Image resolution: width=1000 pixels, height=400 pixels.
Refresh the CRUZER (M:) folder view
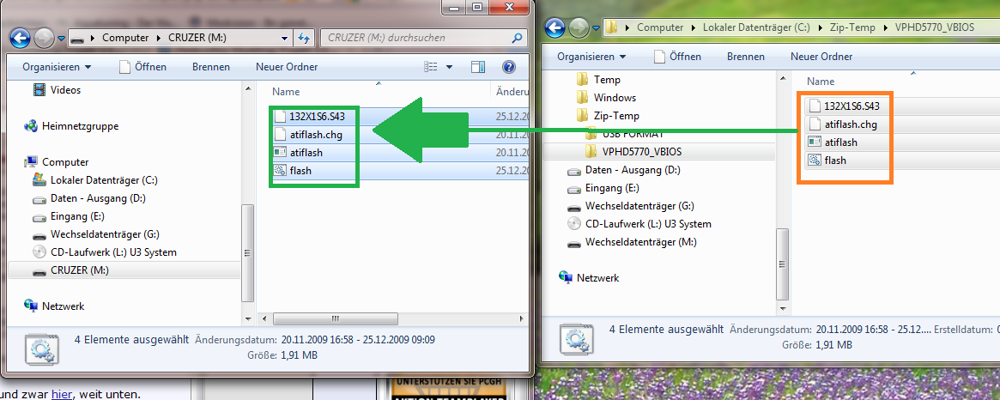point(304,38)
